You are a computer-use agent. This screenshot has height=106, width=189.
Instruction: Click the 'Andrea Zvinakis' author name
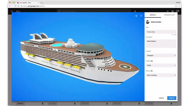(x=156, y=22)
